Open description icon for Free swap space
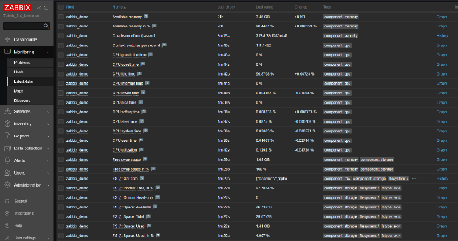 [145, 159]
